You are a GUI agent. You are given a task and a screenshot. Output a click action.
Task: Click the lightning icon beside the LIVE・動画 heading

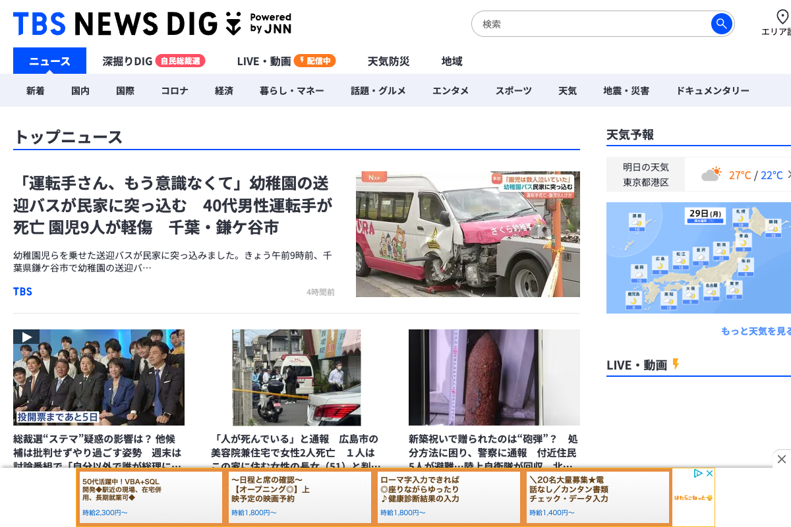tap(675, 364)
